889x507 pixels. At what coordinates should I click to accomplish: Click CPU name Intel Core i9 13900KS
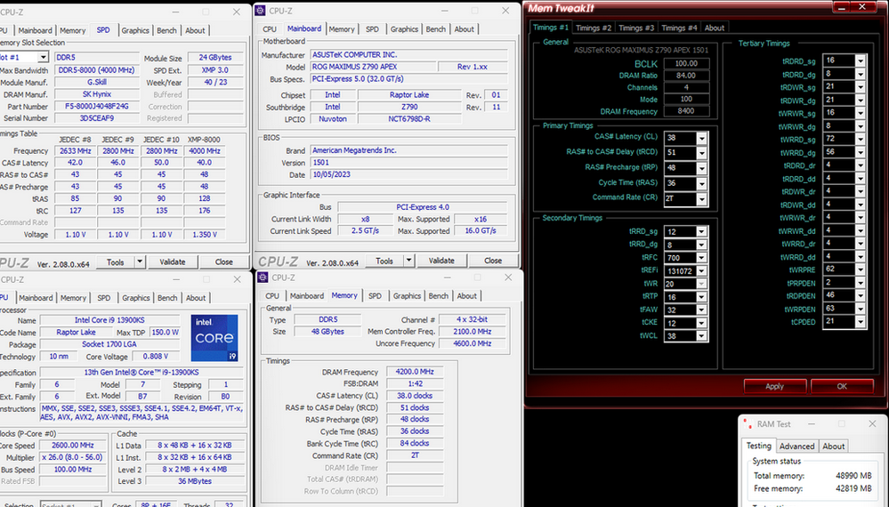point(109,320)
